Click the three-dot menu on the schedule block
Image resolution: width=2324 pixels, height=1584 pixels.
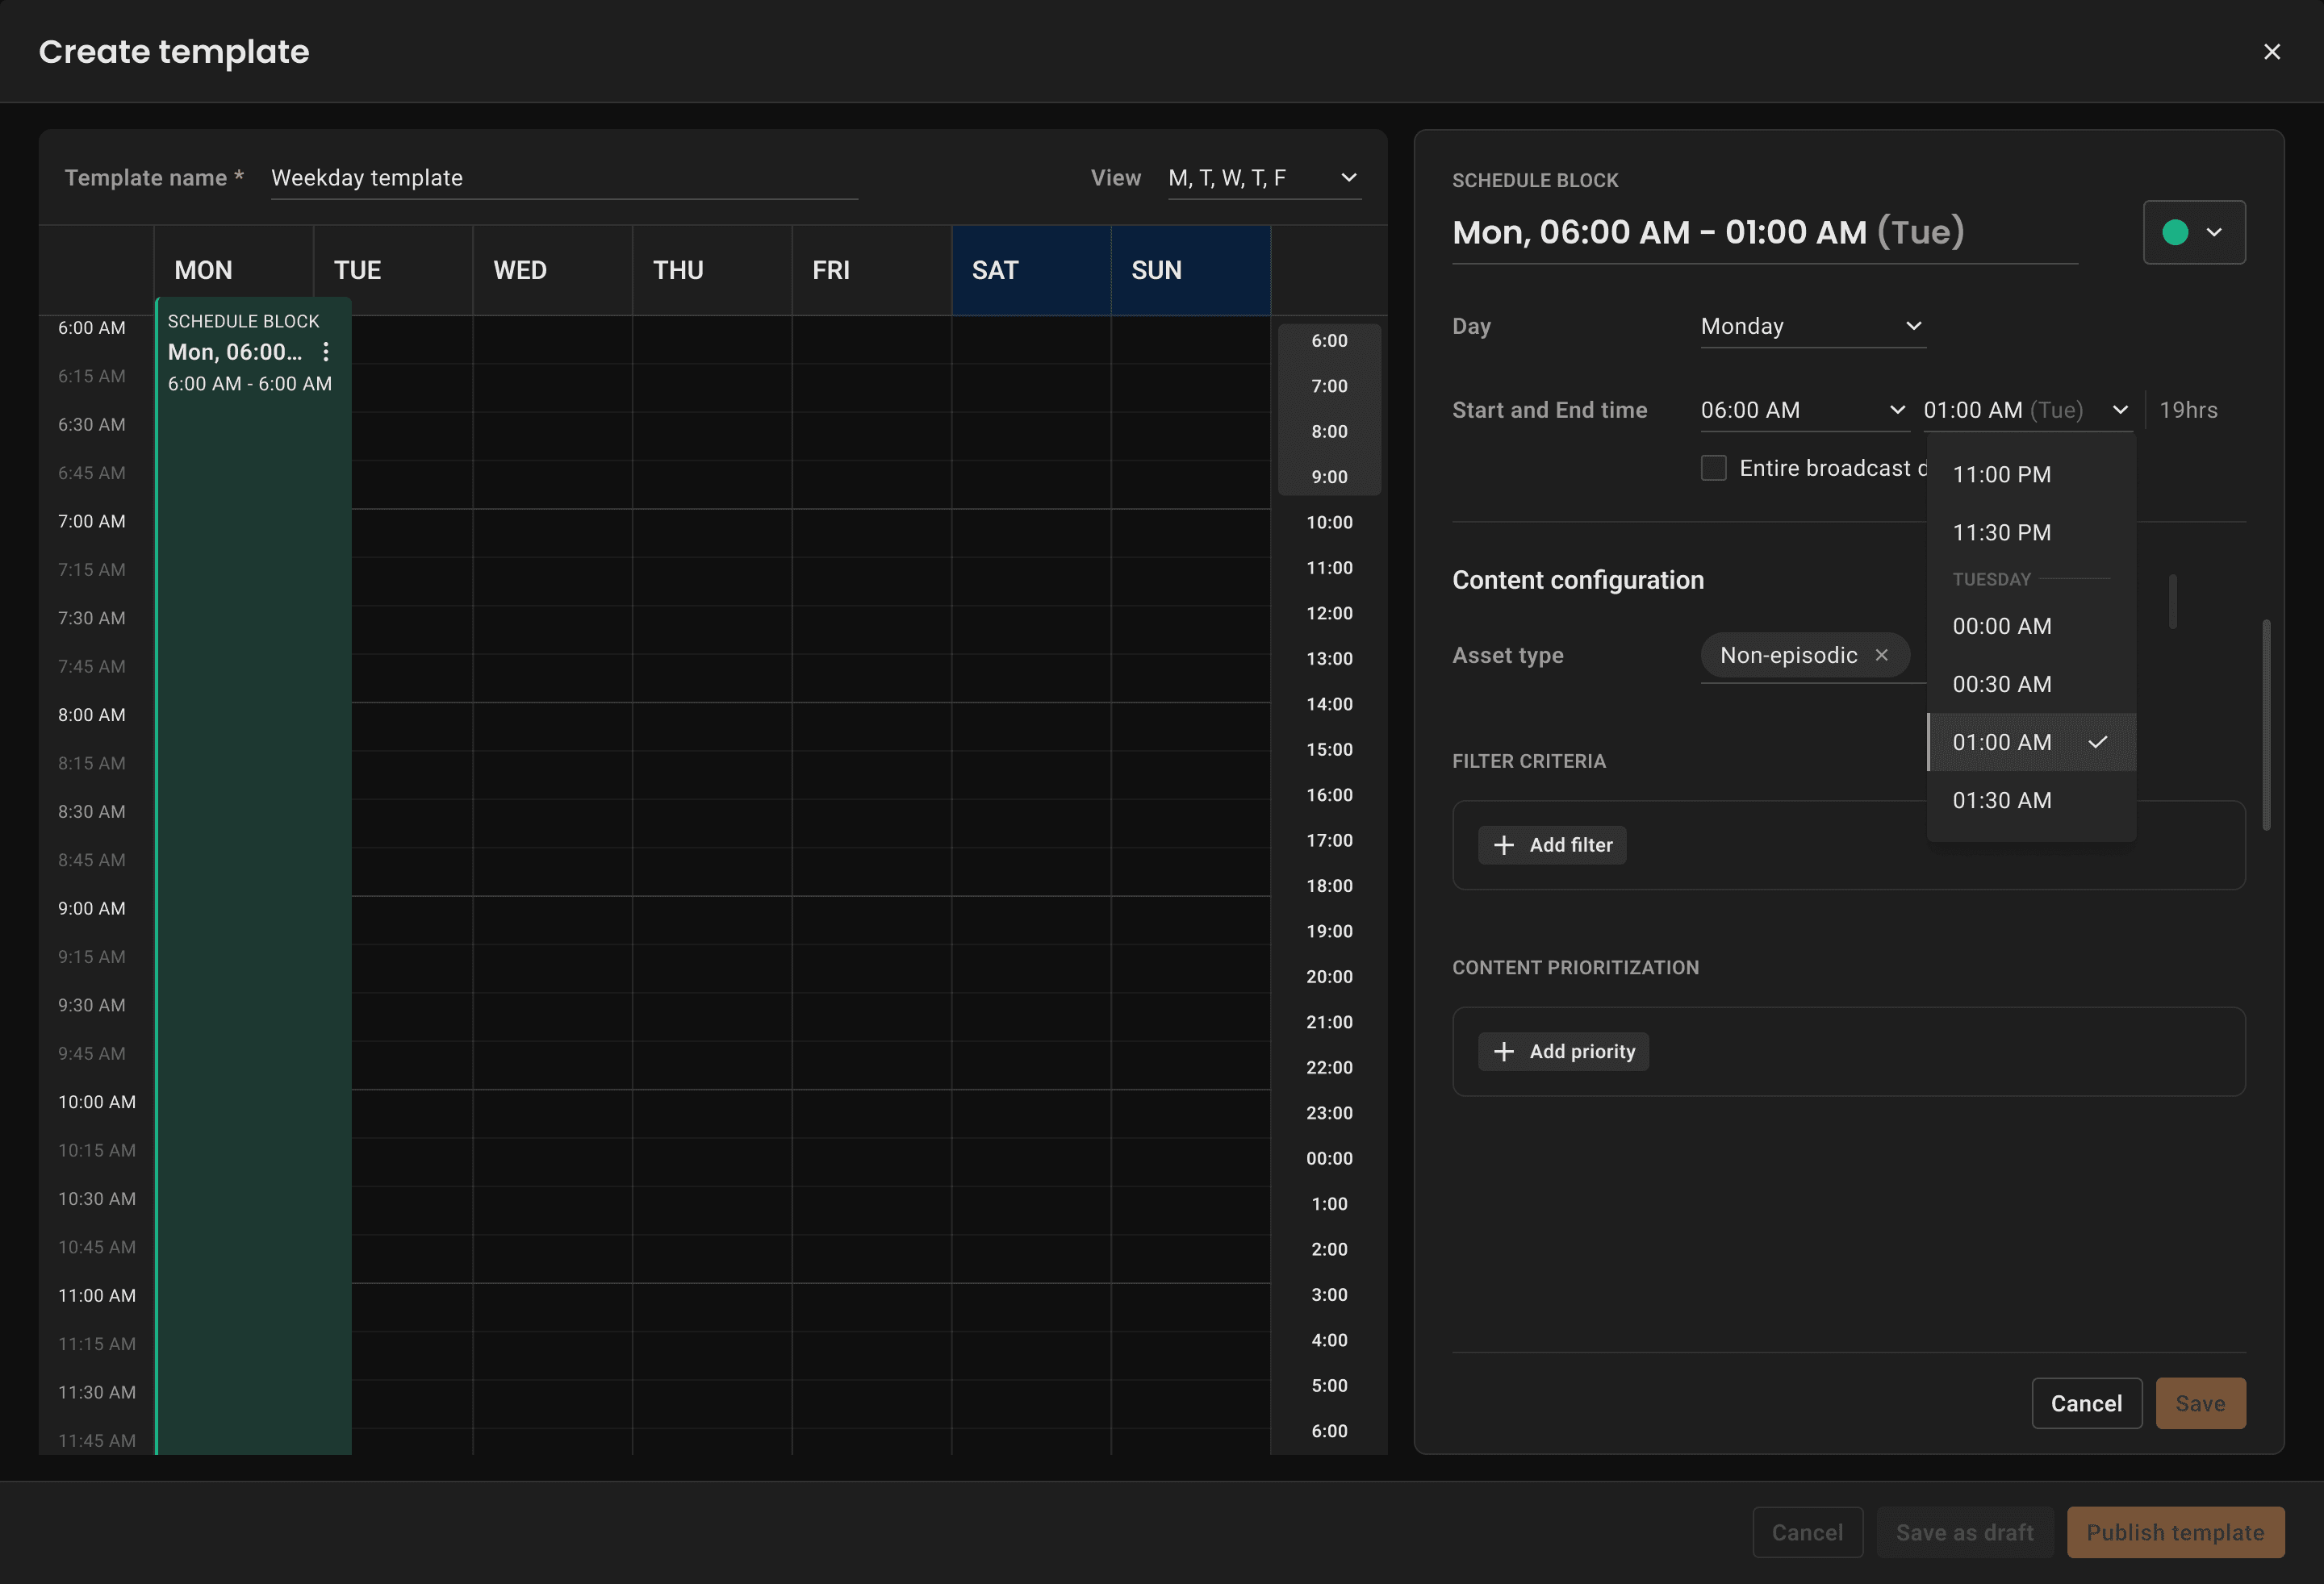click(326, 352)
